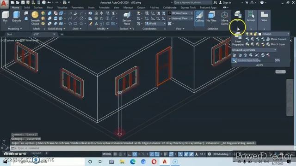The image size is (296, 166).
Task: Toggle the lock icon for column layer
Action: [255, 34]
